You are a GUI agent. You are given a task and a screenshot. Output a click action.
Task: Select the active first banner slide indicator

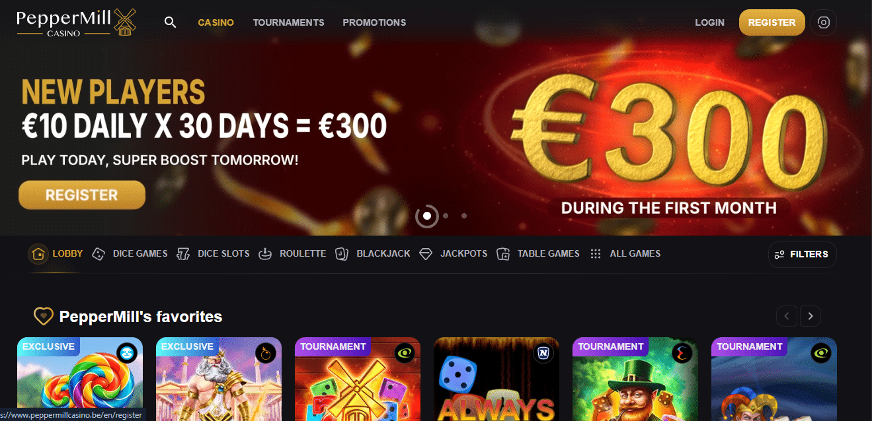point(427,216)
